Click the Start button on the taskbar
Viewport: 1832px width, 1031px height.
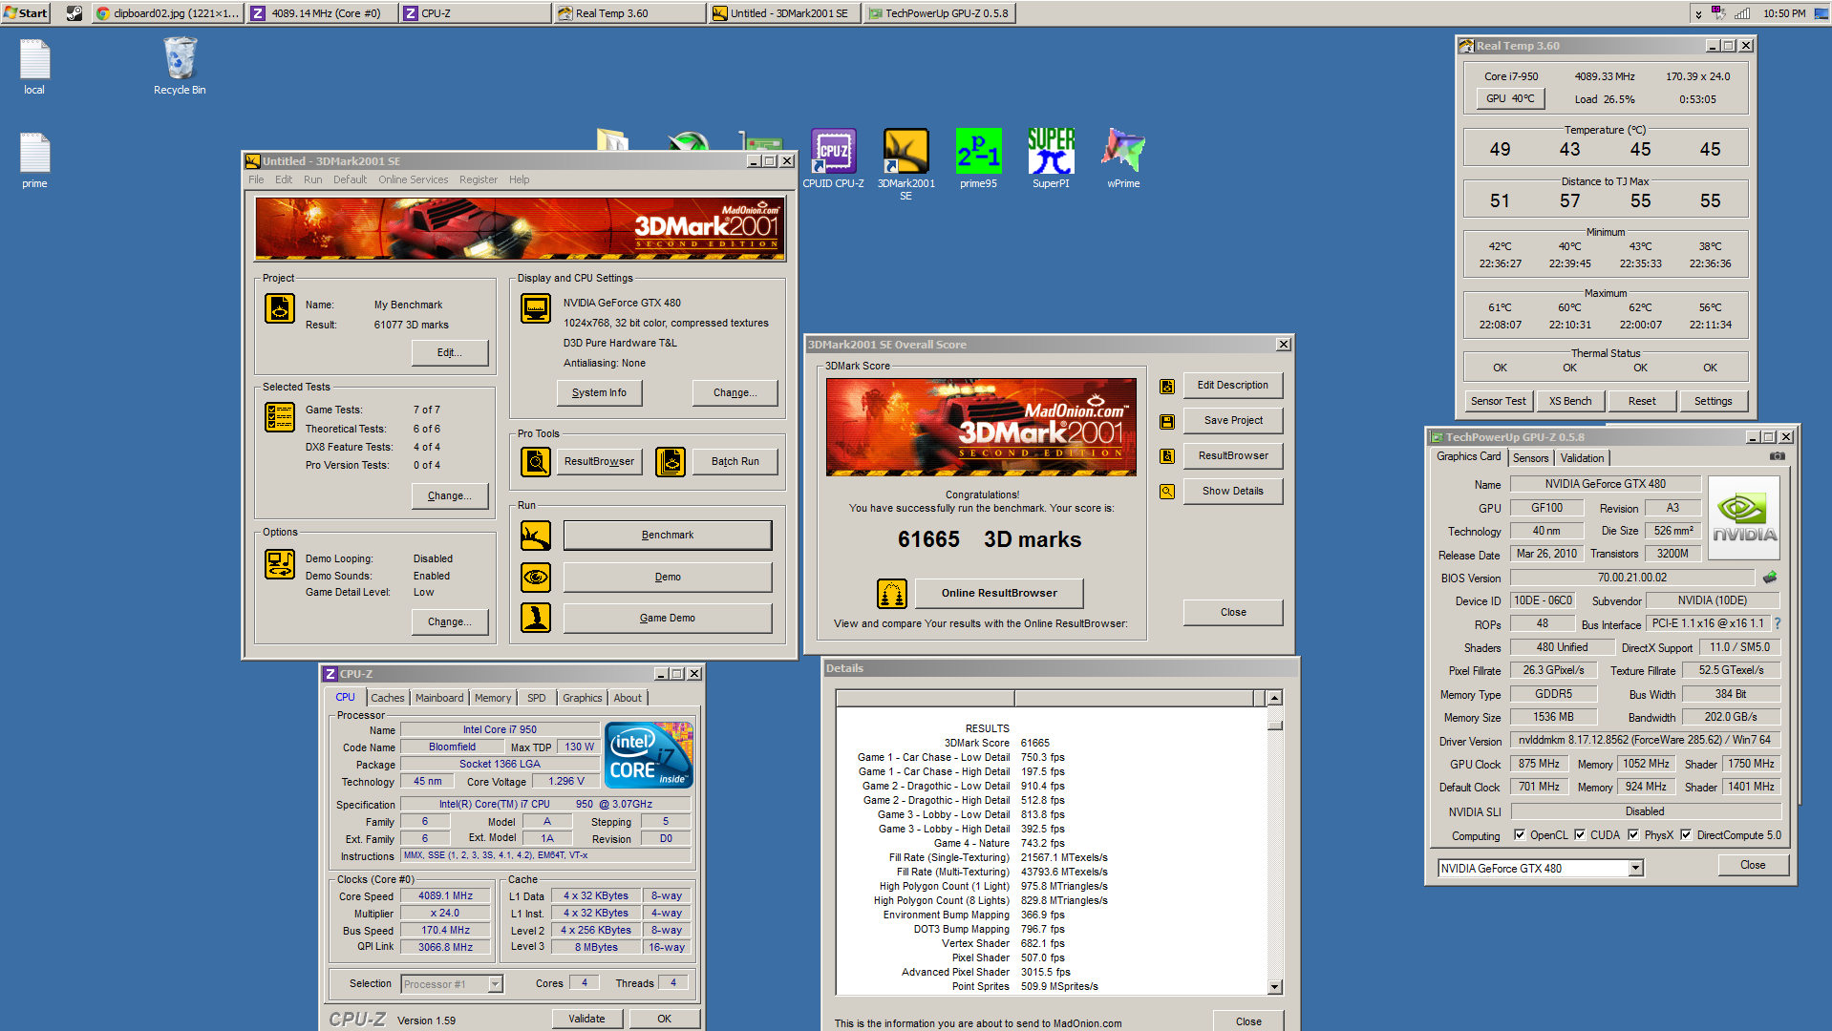coord(26,13)
